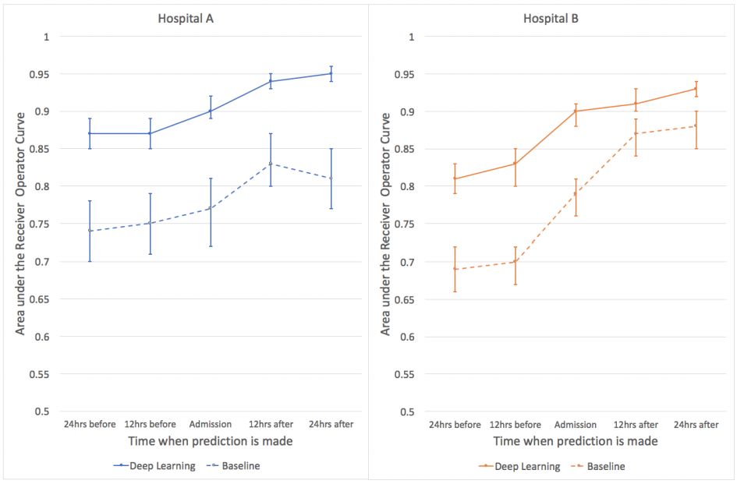Click Hospital A Deep Learning point at 24hrs before

coord(90,133)
